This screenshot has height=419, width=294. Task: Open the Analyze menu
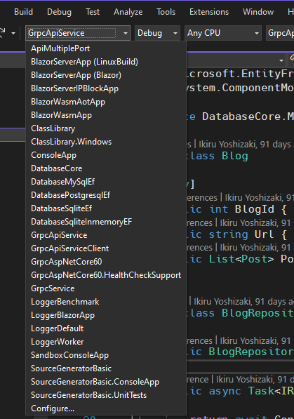(x=128, y=12)
